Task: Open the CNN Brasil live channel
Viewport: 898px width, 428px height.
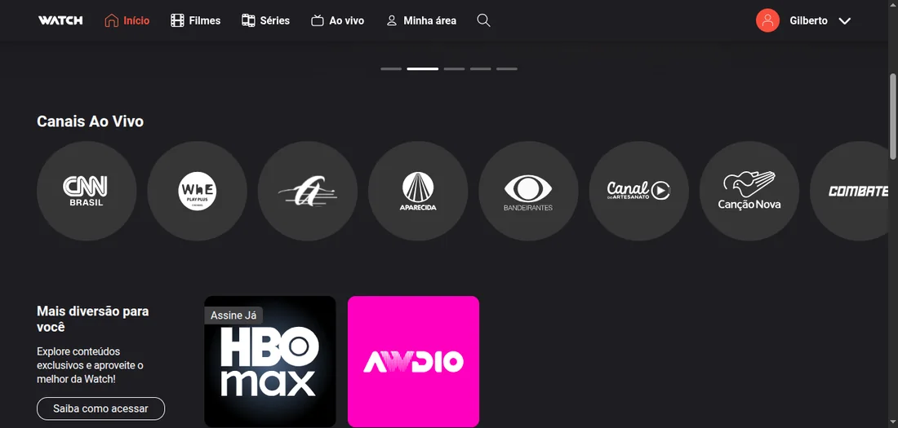Action: click(x=87, y=191)
